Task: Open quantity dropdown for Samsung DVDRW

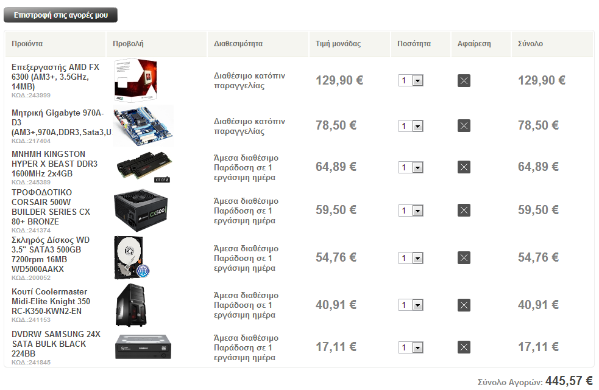Action: pyautogui.click(x=411, y=347)
